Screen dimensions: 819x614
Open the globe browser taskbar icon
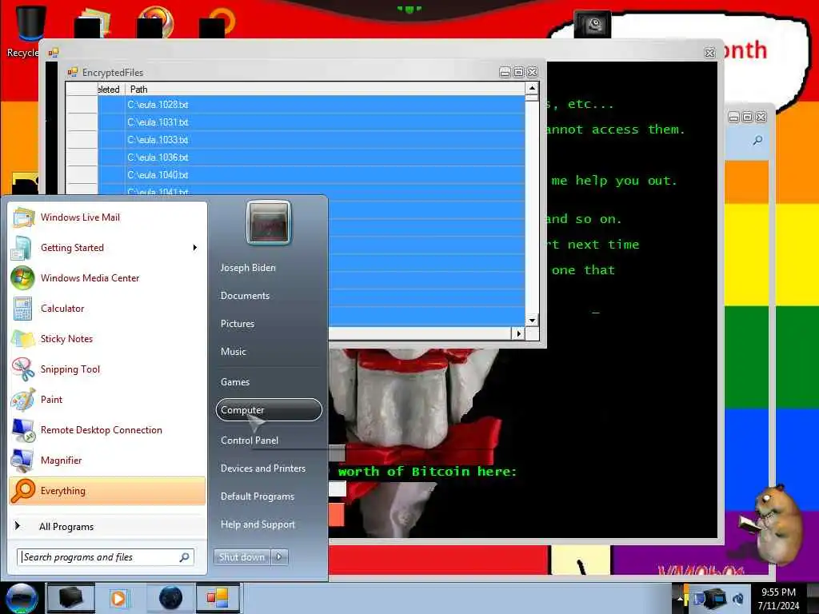tap(170, 598)
